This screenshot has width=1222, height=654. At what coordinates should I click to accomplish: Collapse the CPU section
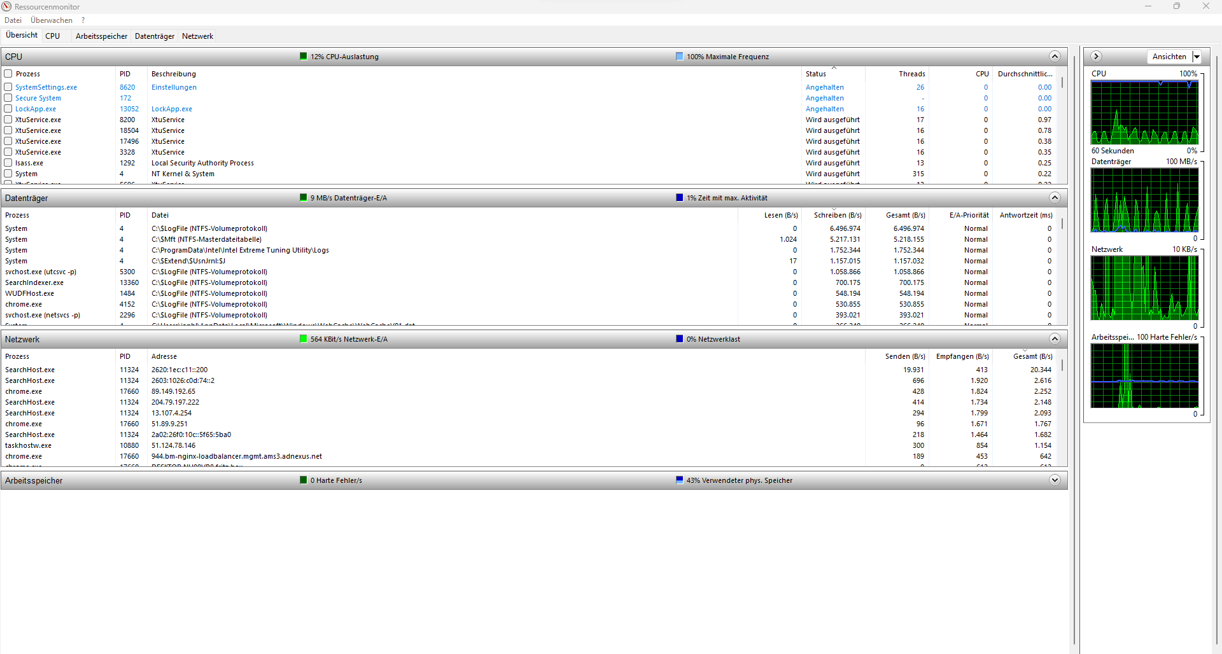1055,57
